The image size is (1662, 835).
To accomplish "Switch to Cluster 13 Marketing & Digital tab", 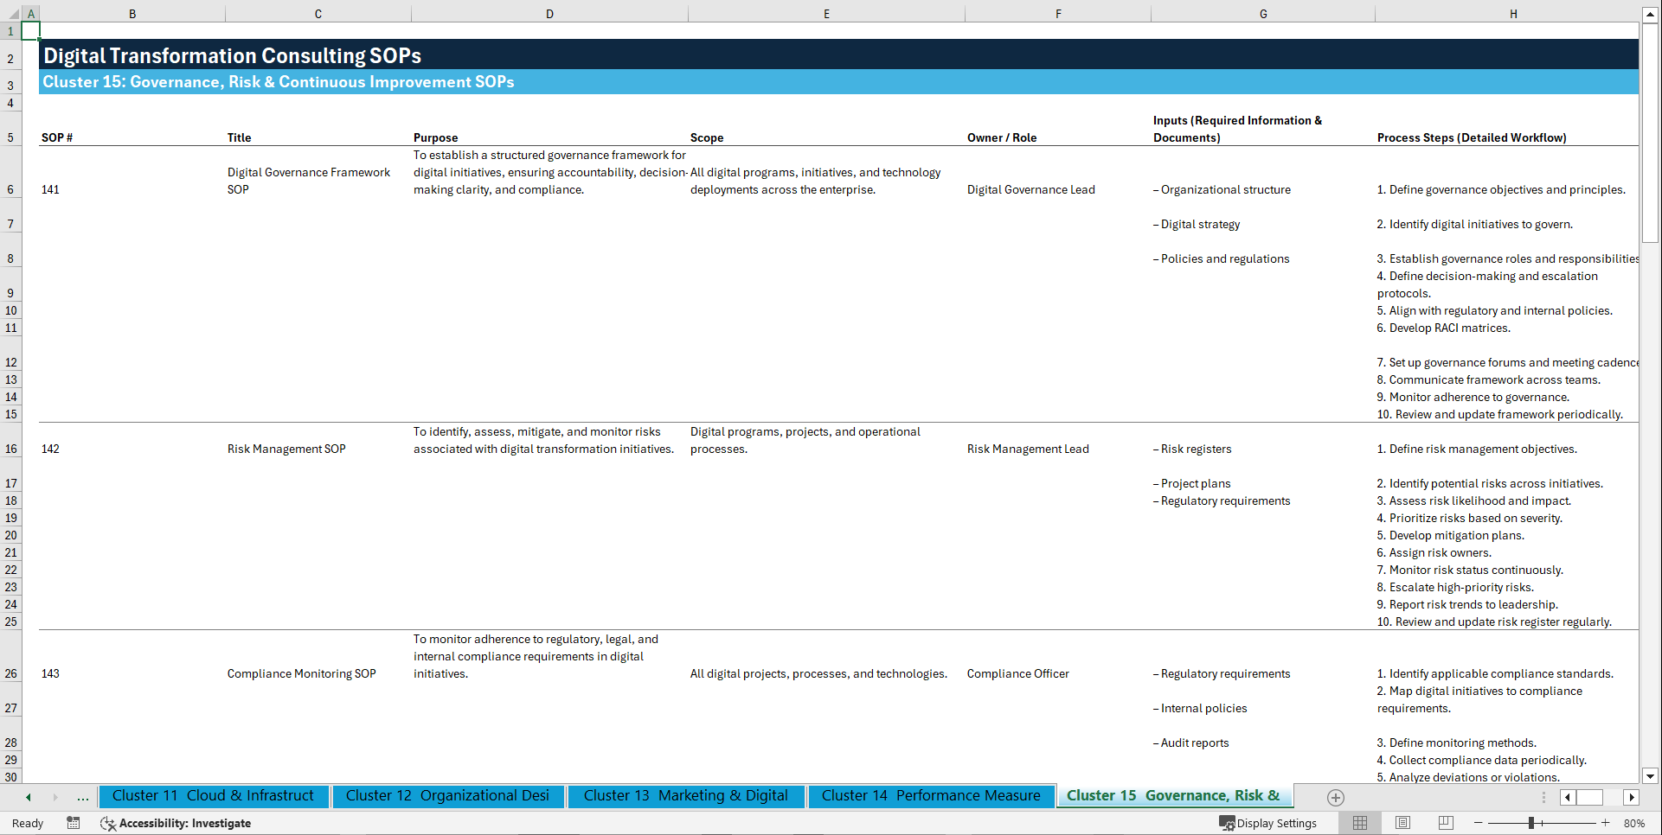I will [685, 795].
